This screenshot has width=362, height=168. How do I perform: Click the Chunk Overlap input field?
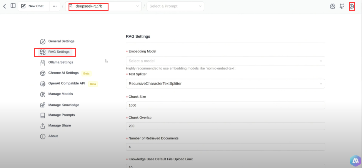coord(226,126)
